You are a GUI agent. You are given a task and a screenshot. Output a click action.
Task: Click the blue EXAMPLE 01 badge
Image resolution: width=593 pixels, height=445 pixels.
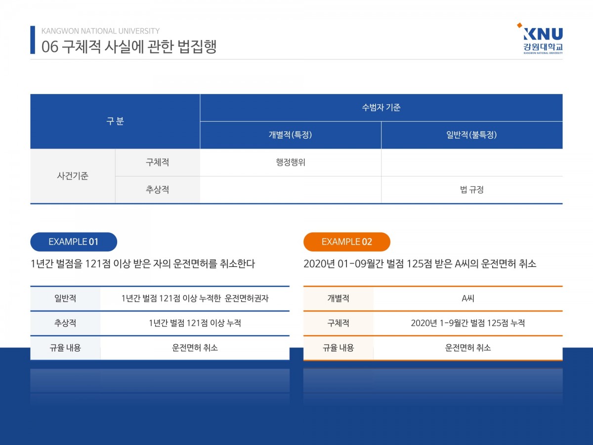[x=74, y=242]
